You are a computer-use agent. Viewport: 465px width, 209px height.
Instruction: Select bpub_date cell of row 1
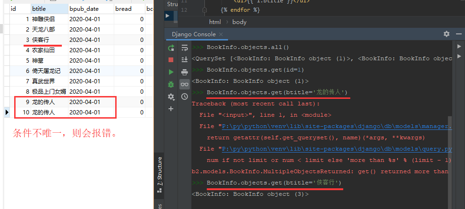[91, 19]
